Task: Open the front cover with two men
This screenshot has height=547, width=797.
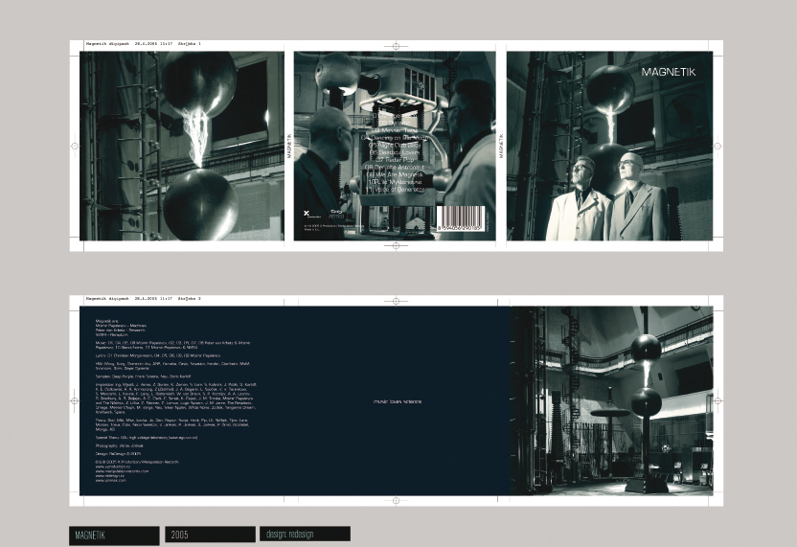Action: [609, 146]
